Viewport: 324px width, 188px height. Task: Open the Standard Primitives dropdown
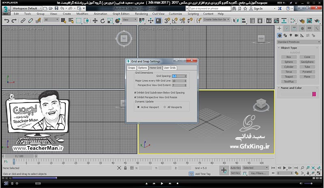(298, 42)
